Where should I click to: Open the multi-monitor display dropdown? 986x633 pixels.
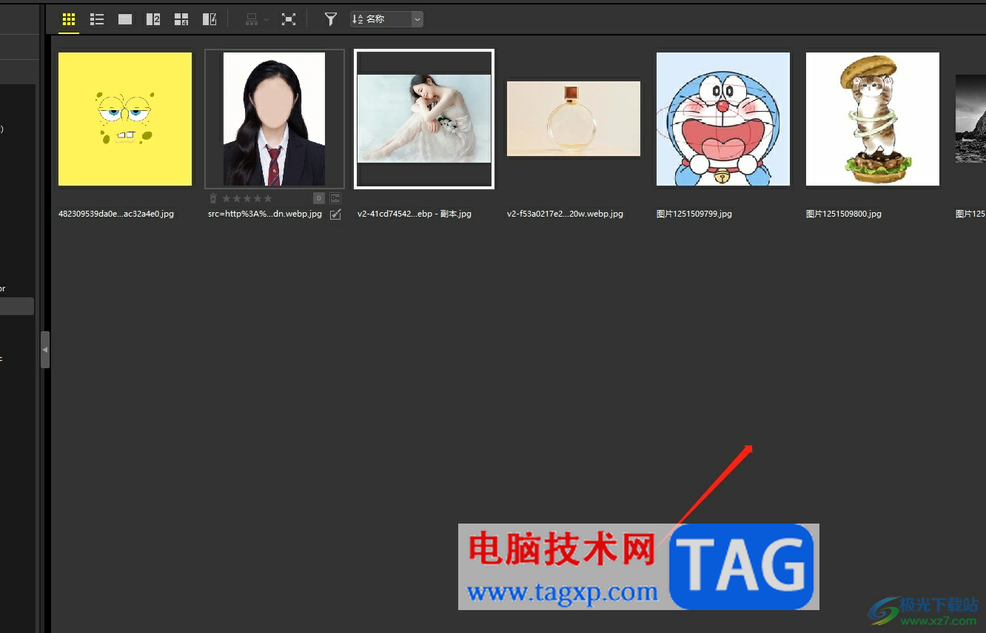coord(257,19)
